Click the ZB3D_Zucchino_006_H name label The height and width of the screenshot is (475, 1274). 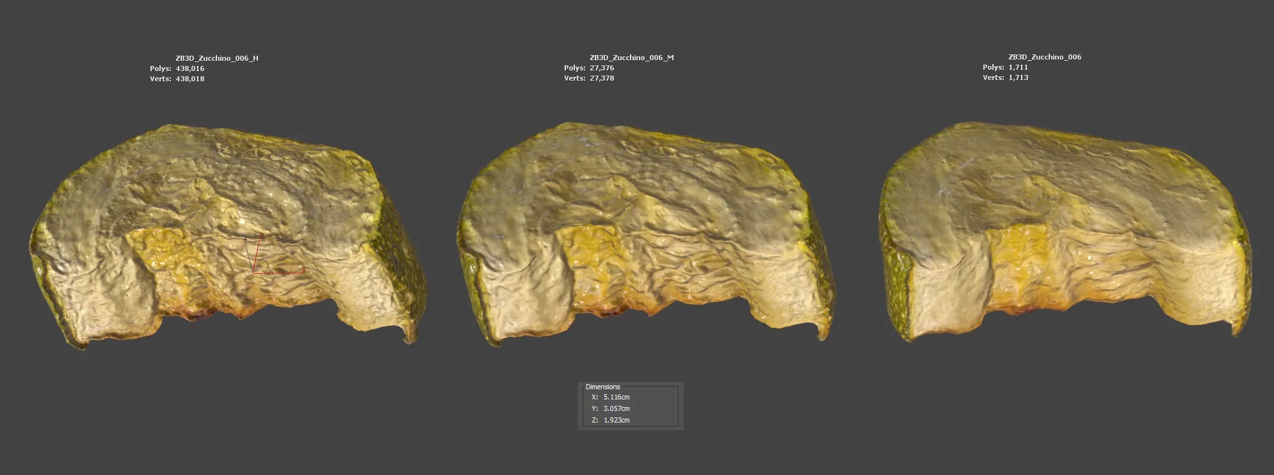(x=217, y=58)
